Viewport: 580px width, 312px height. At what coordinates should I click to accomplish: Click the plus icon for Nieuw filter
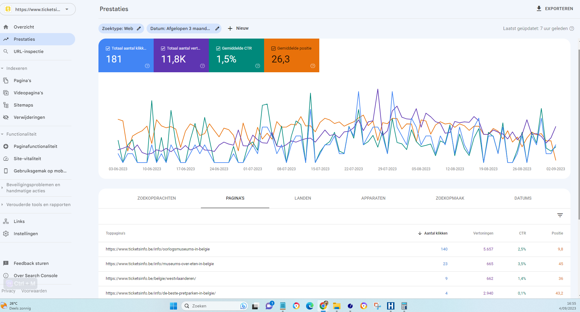tap(230, 28)
